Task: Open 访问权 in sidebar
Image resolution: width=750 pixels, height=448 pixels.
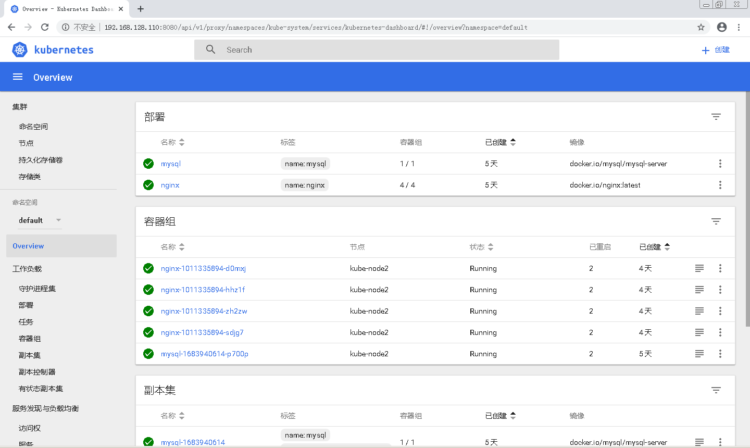Action: click(x=30, y=428)
